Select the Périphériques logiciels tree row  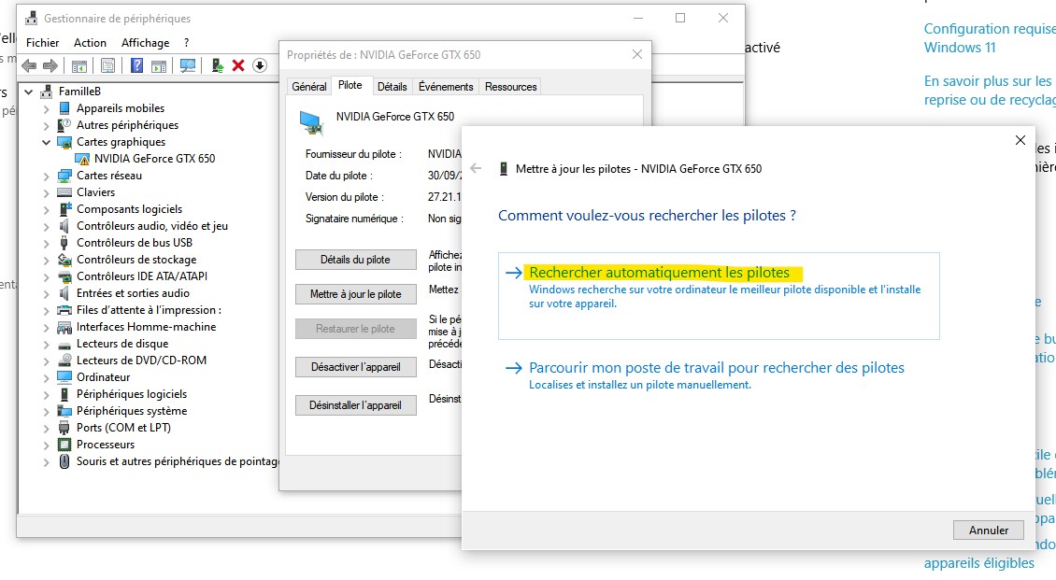click(132, 394)
